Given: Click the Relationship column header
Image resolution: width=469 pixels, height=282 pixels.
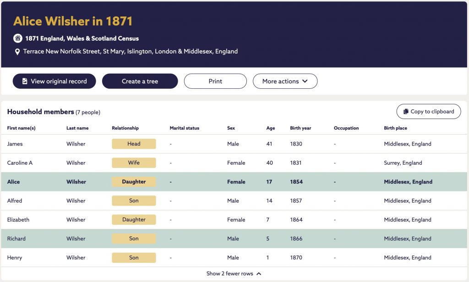Looking at the screenshot, I should [125, 128].
